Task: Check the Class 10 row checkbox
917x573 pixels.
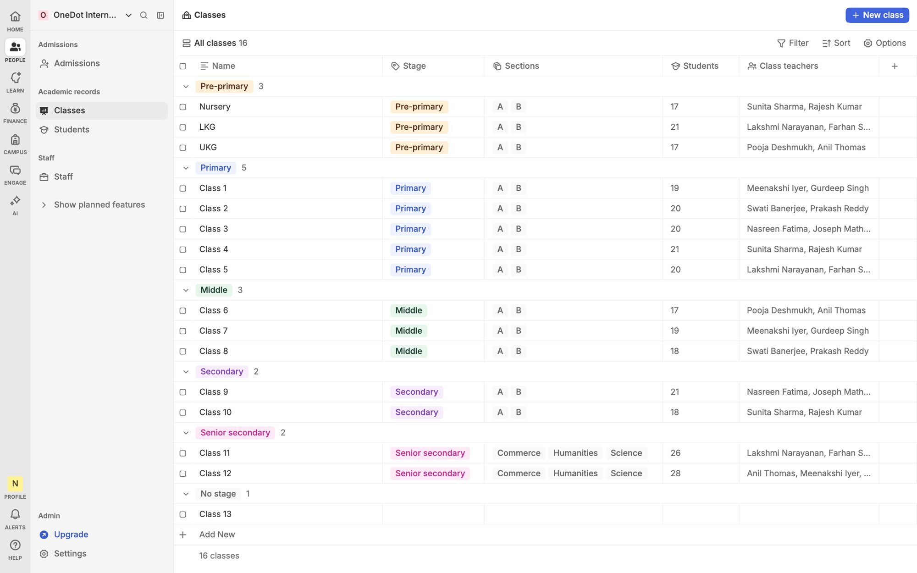Action: point(183,413)
